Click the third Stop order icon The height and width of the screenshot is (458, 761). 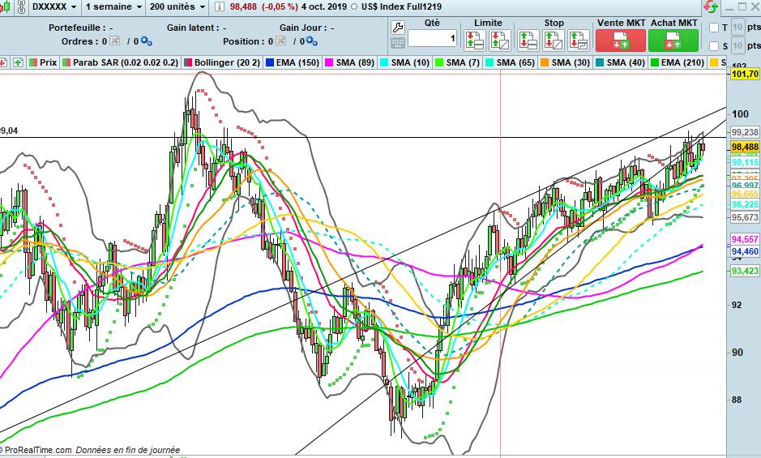click(578, 39)
